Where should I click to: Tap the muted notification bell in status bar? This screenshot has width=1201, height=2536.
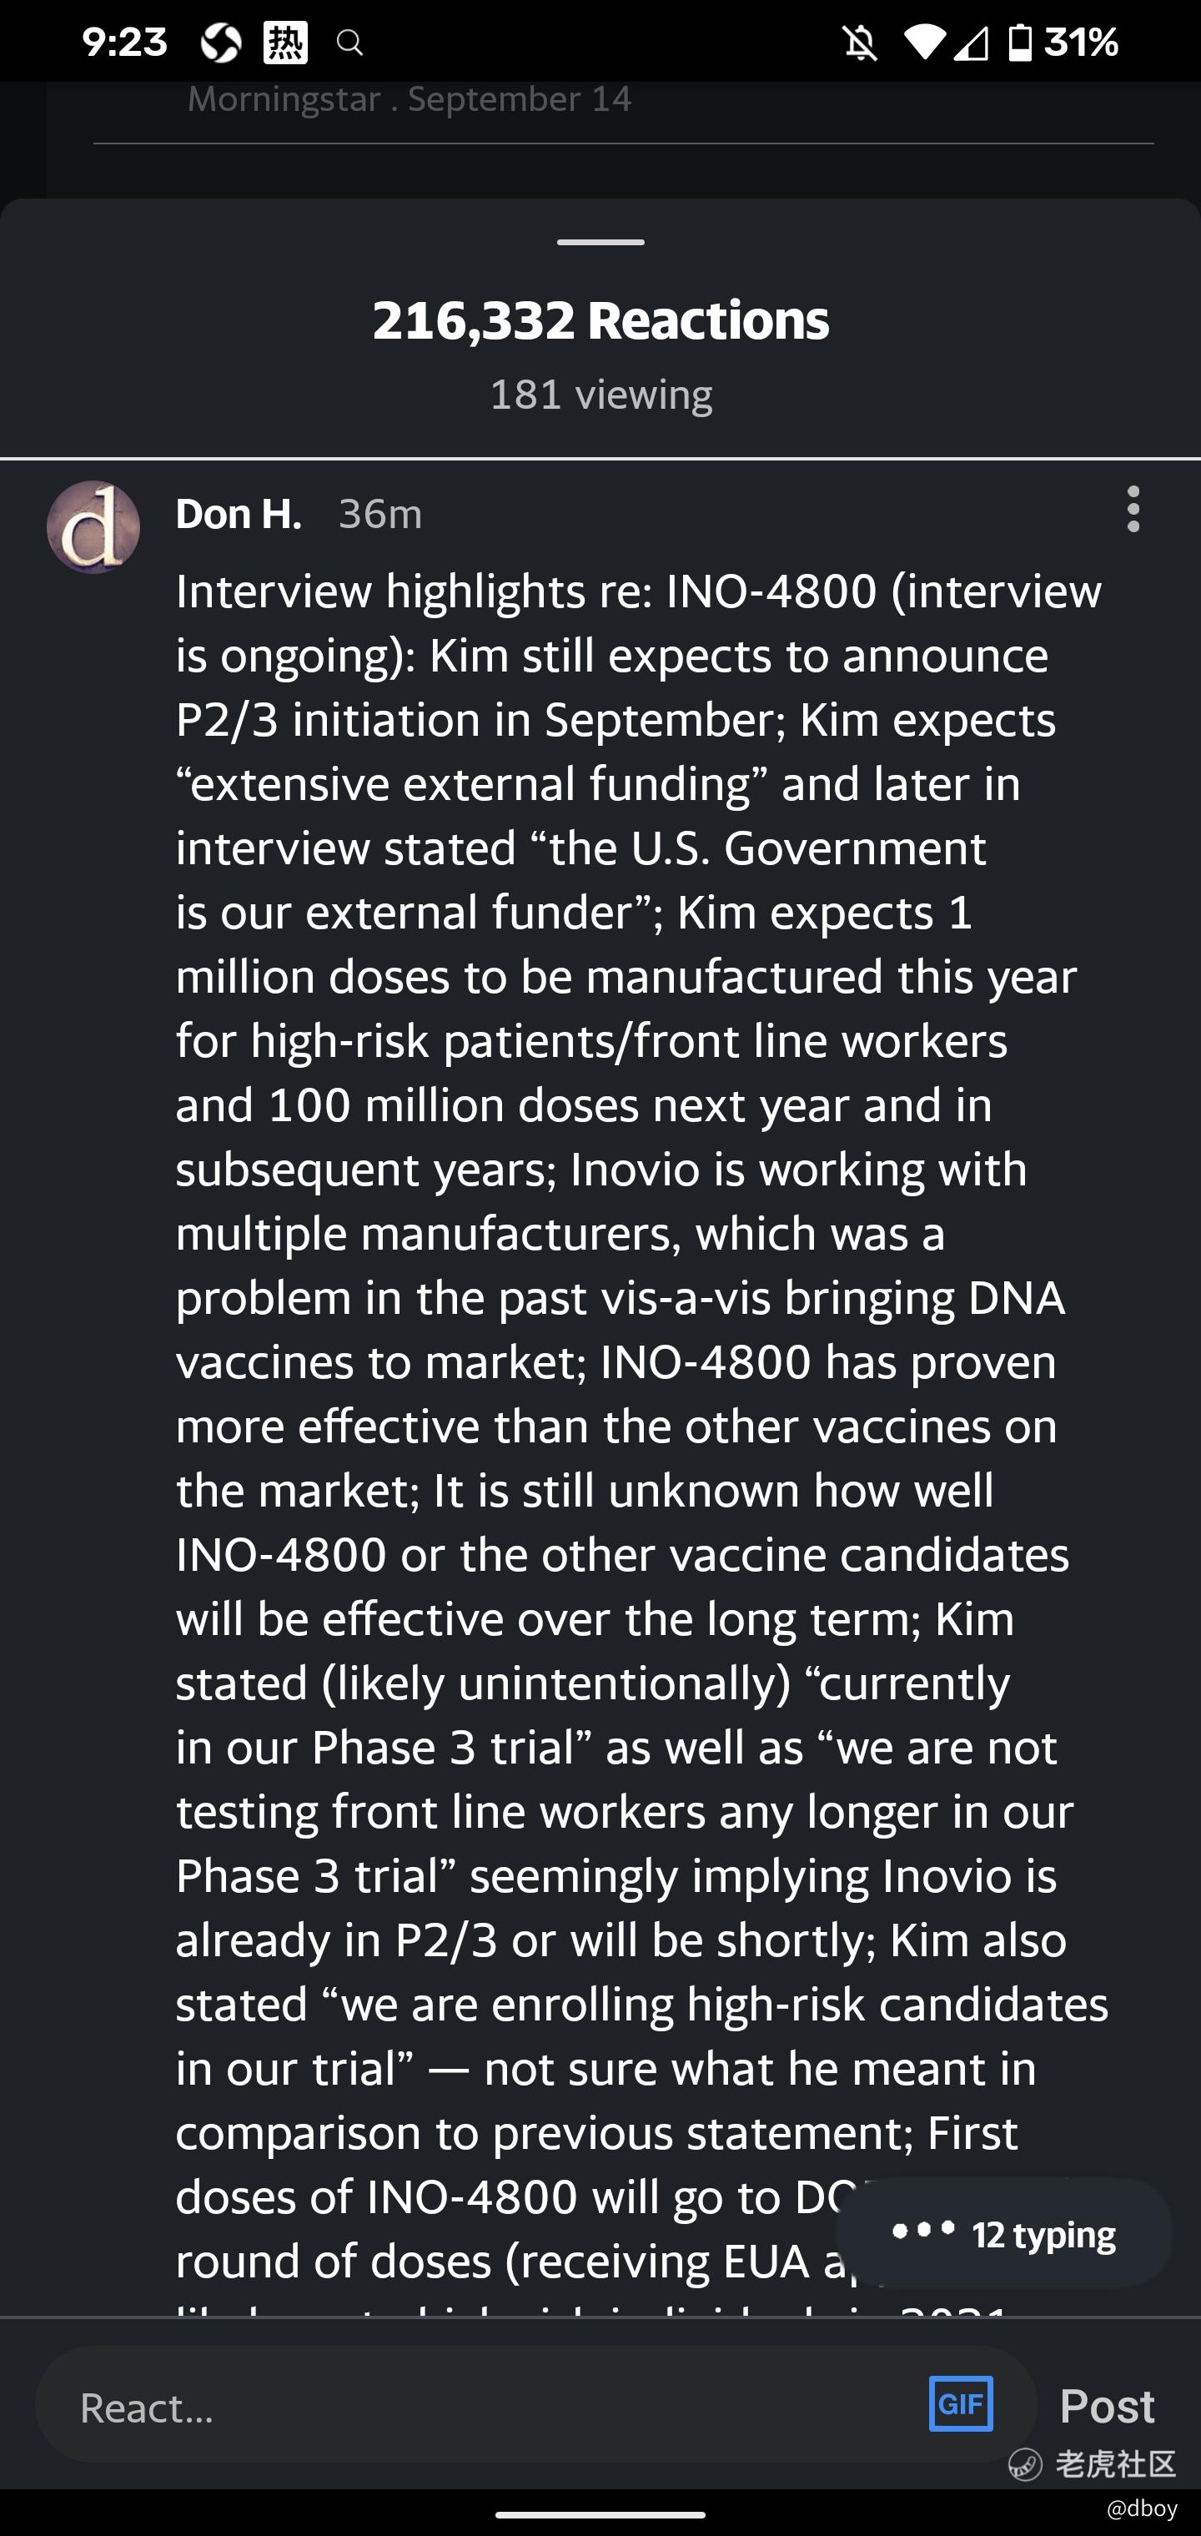click(861, 43)
